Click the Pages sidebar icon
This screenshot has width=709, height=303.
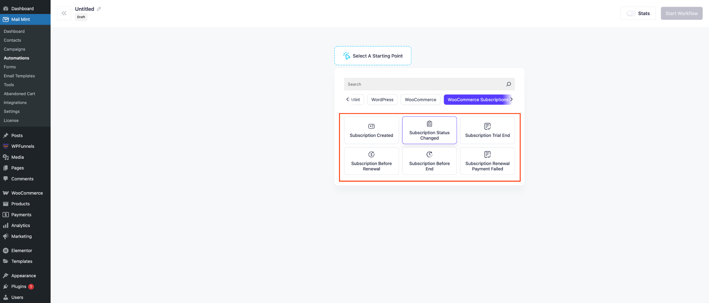pos(6,168)
